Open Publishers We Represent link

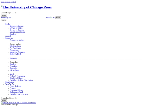point(19,94)
